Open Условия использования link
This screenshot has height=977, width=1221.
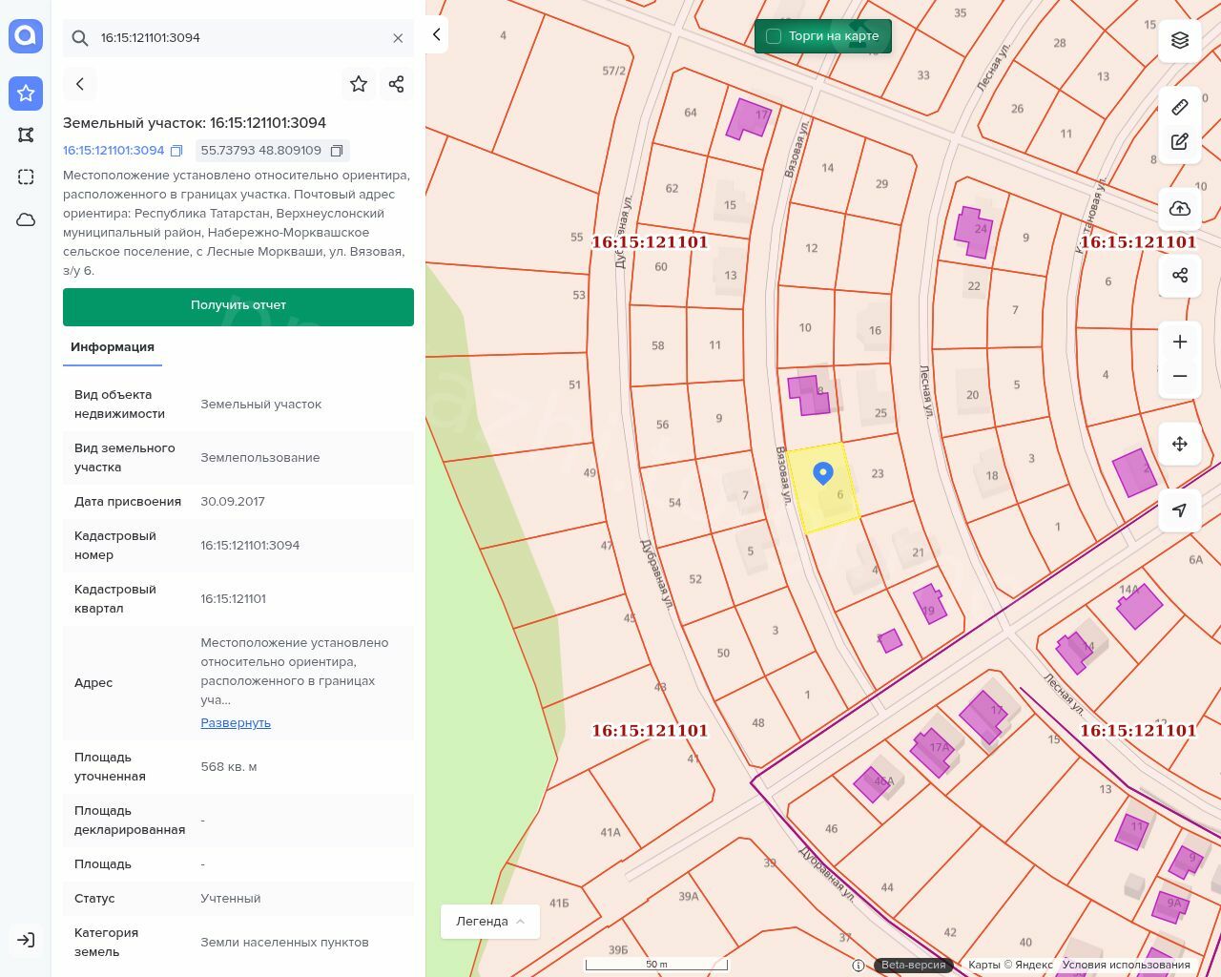pyautogui.click(x=1126, y=965)
